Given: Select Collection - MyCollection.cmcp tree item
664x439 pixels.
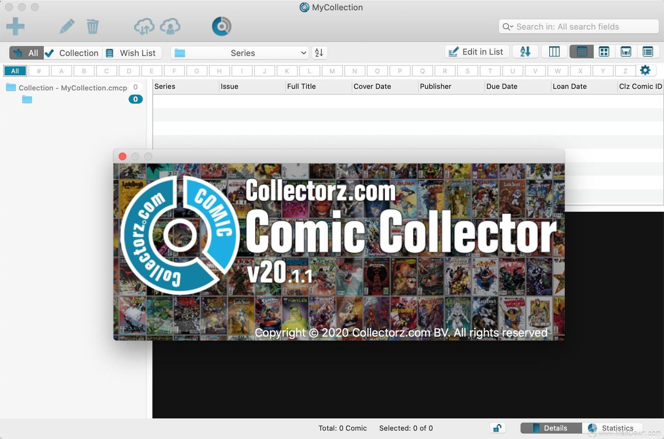Looking at the screenshot, I should (72, 88).
